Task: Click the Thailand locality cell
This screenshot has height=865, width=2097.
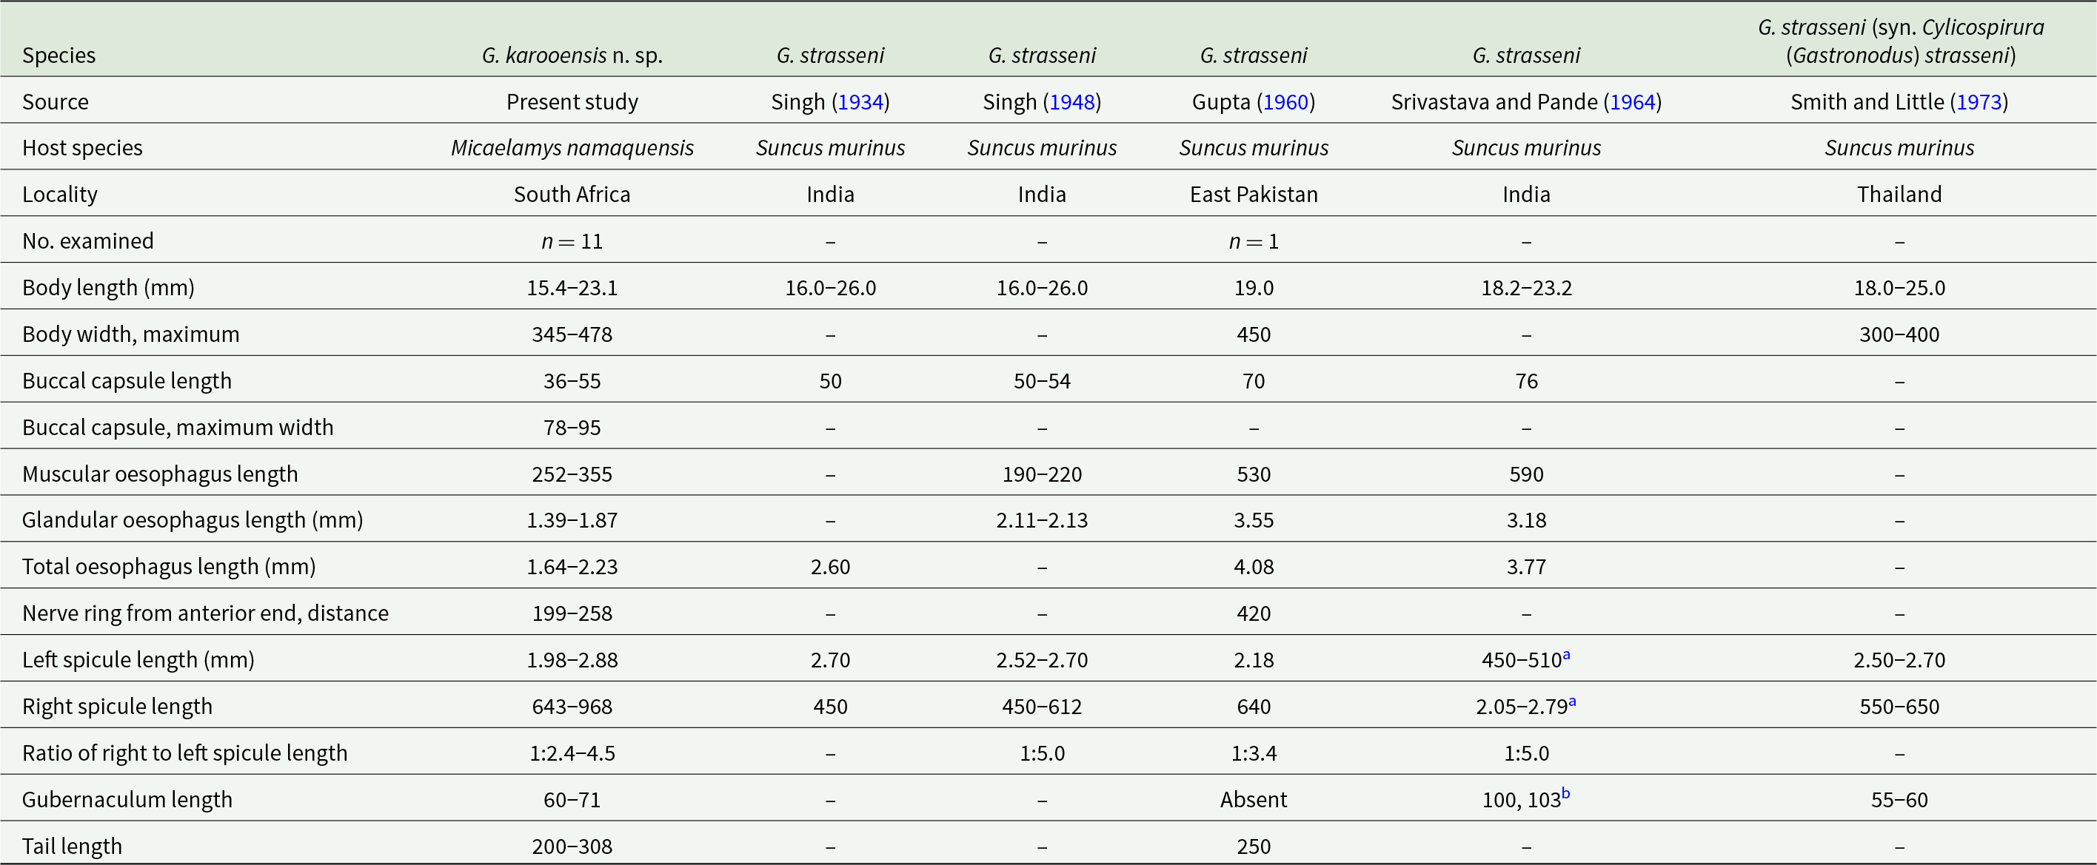Action: click(1899, 195)
